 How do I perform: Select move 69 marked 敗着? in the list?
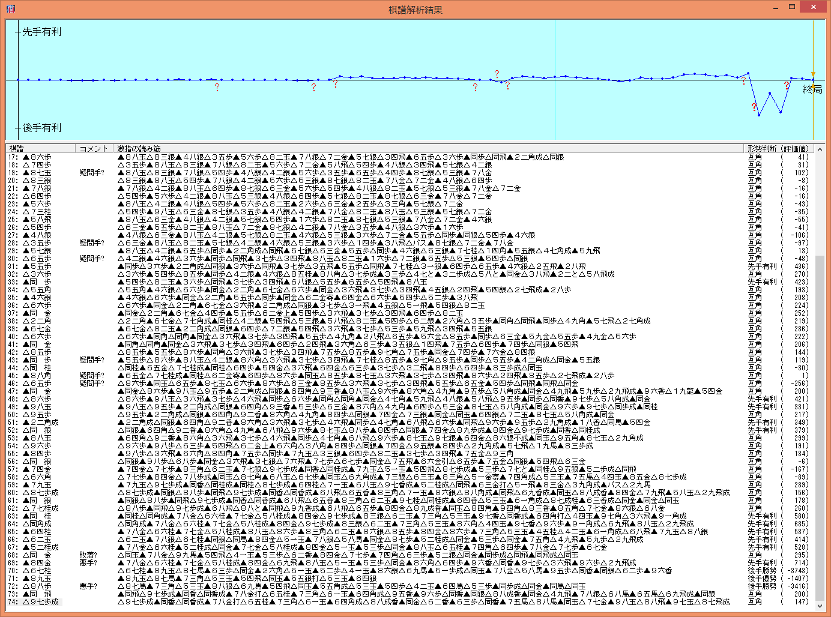coord(37,555)
